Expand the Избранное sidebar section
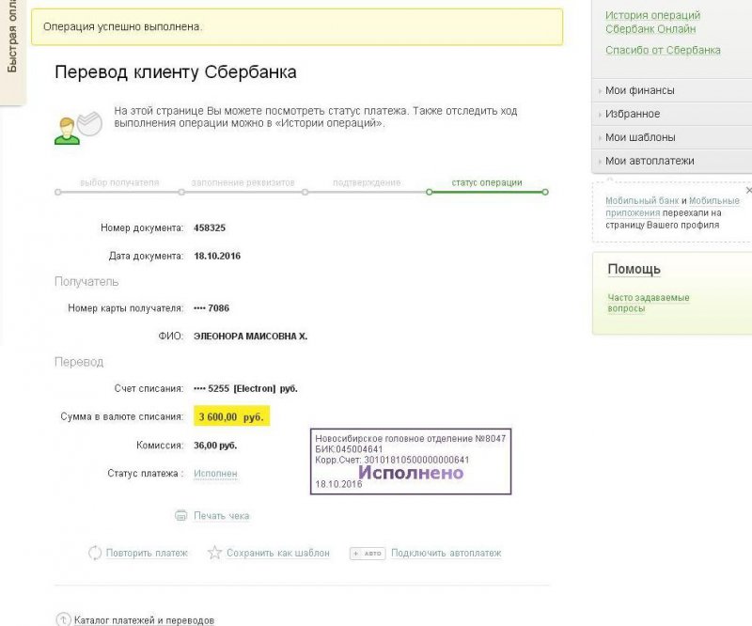 672,114
